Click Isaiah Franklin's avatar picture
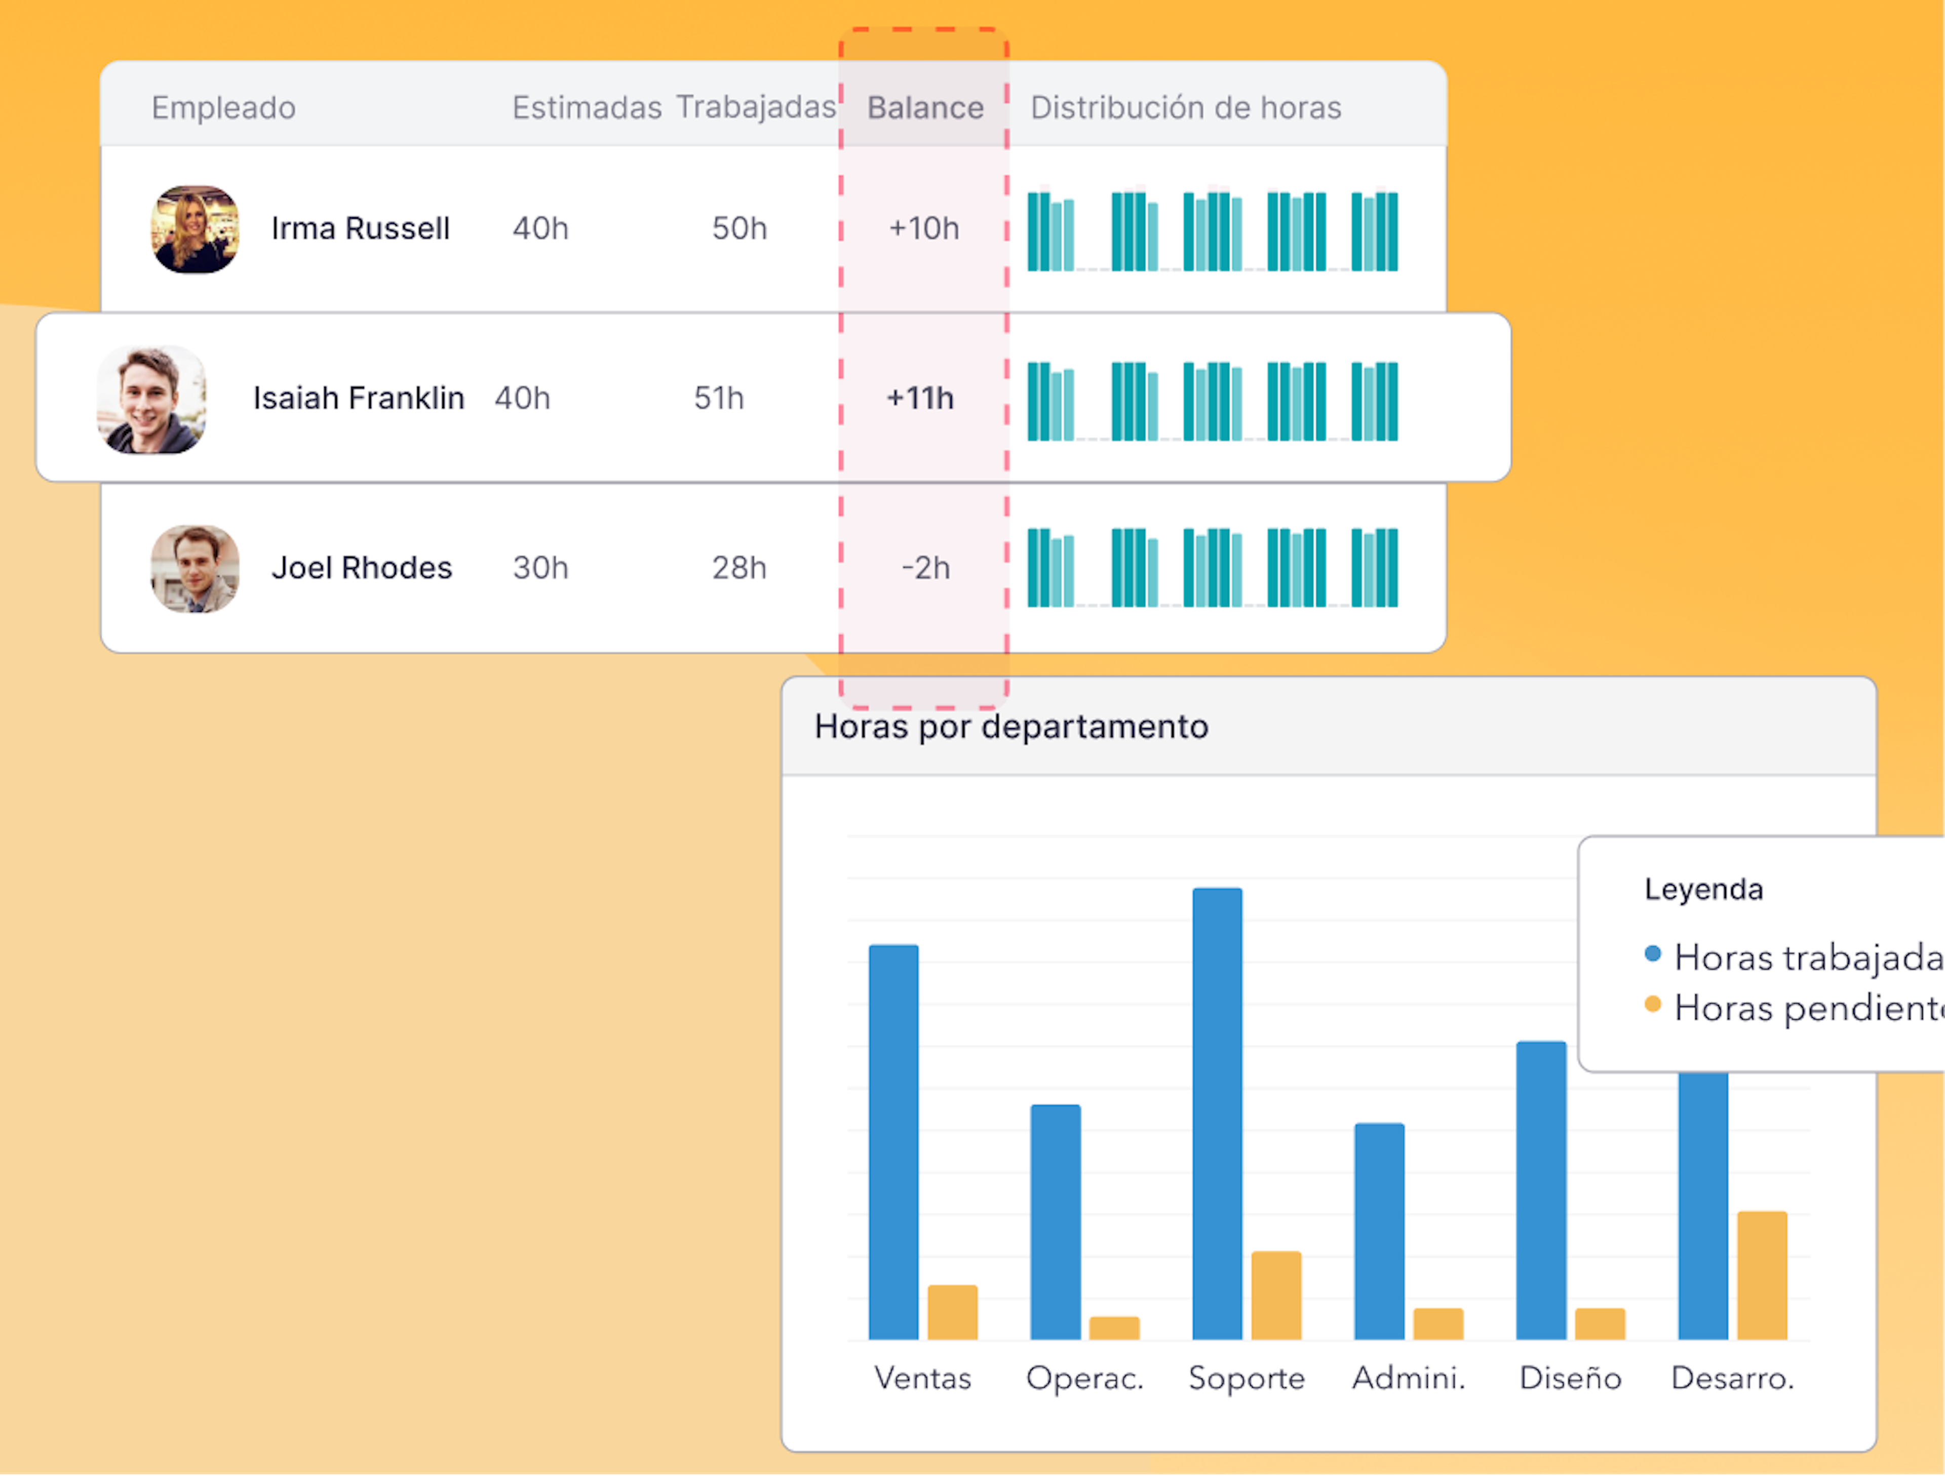The image size is (1945, 1476). pyautogui.click(x=151, y=399)
